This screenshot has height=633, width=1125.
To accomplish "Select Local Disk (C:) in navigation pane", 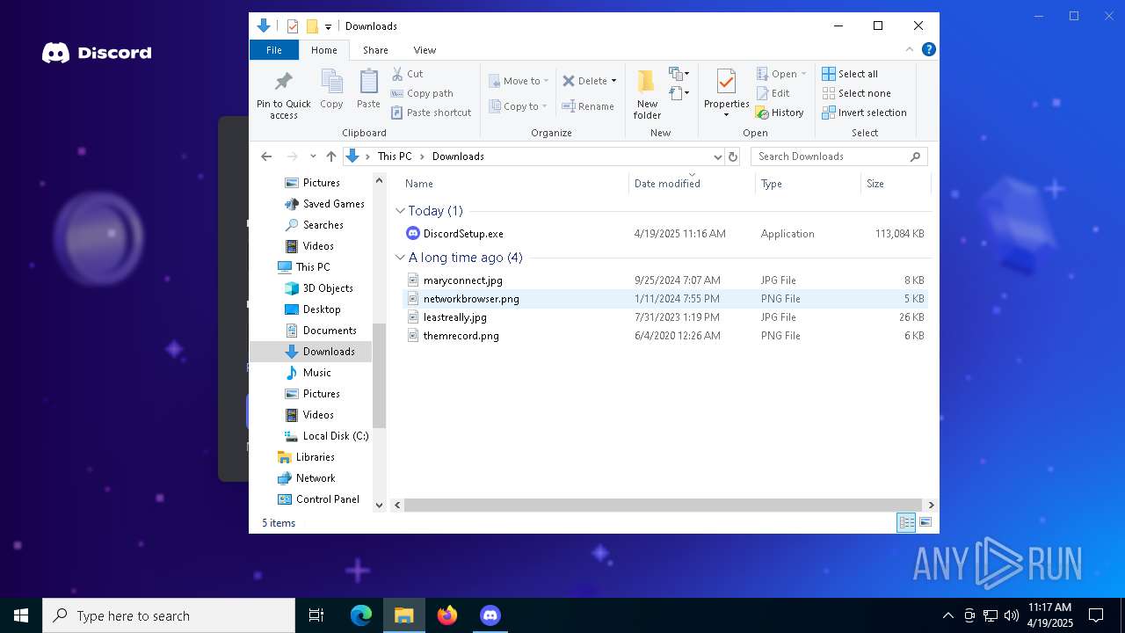I will [x=326, y=436].
